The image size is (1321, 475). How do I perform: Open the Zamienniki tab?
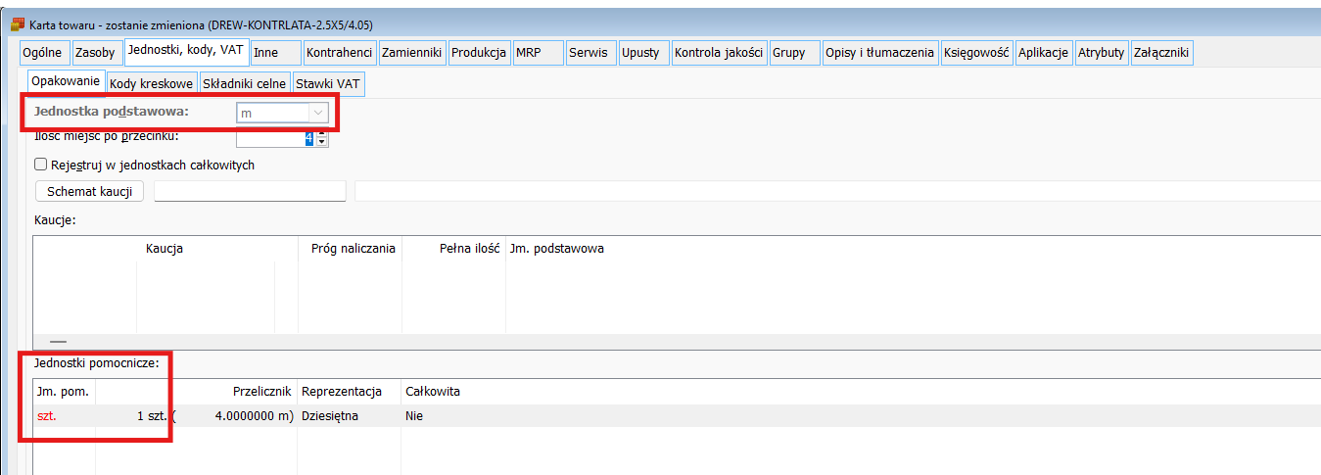pos(412,53)
